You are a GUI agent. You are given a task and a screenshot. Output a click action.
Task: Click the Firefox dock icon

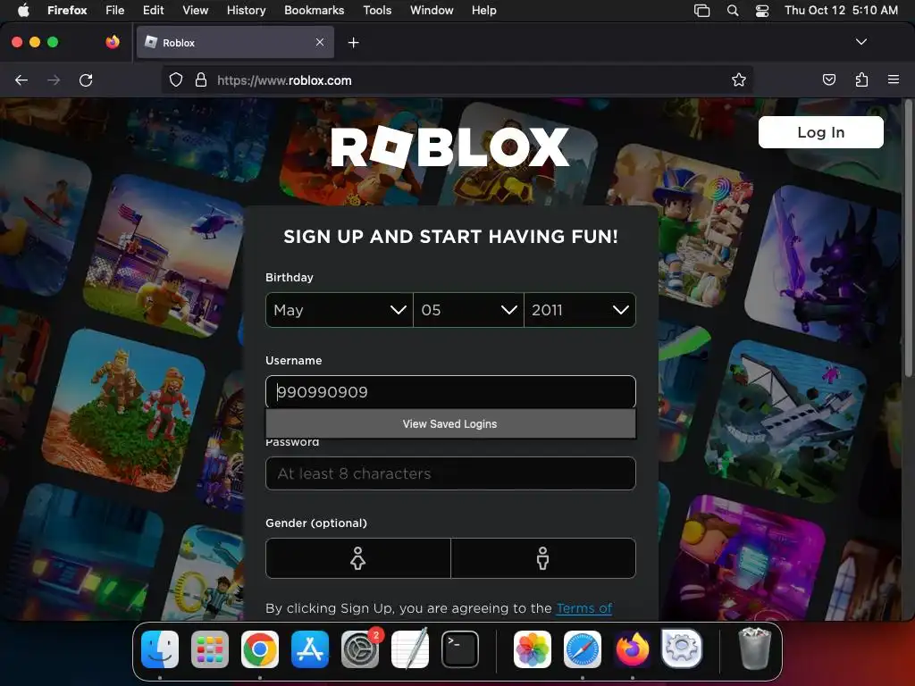coord(633,648)
